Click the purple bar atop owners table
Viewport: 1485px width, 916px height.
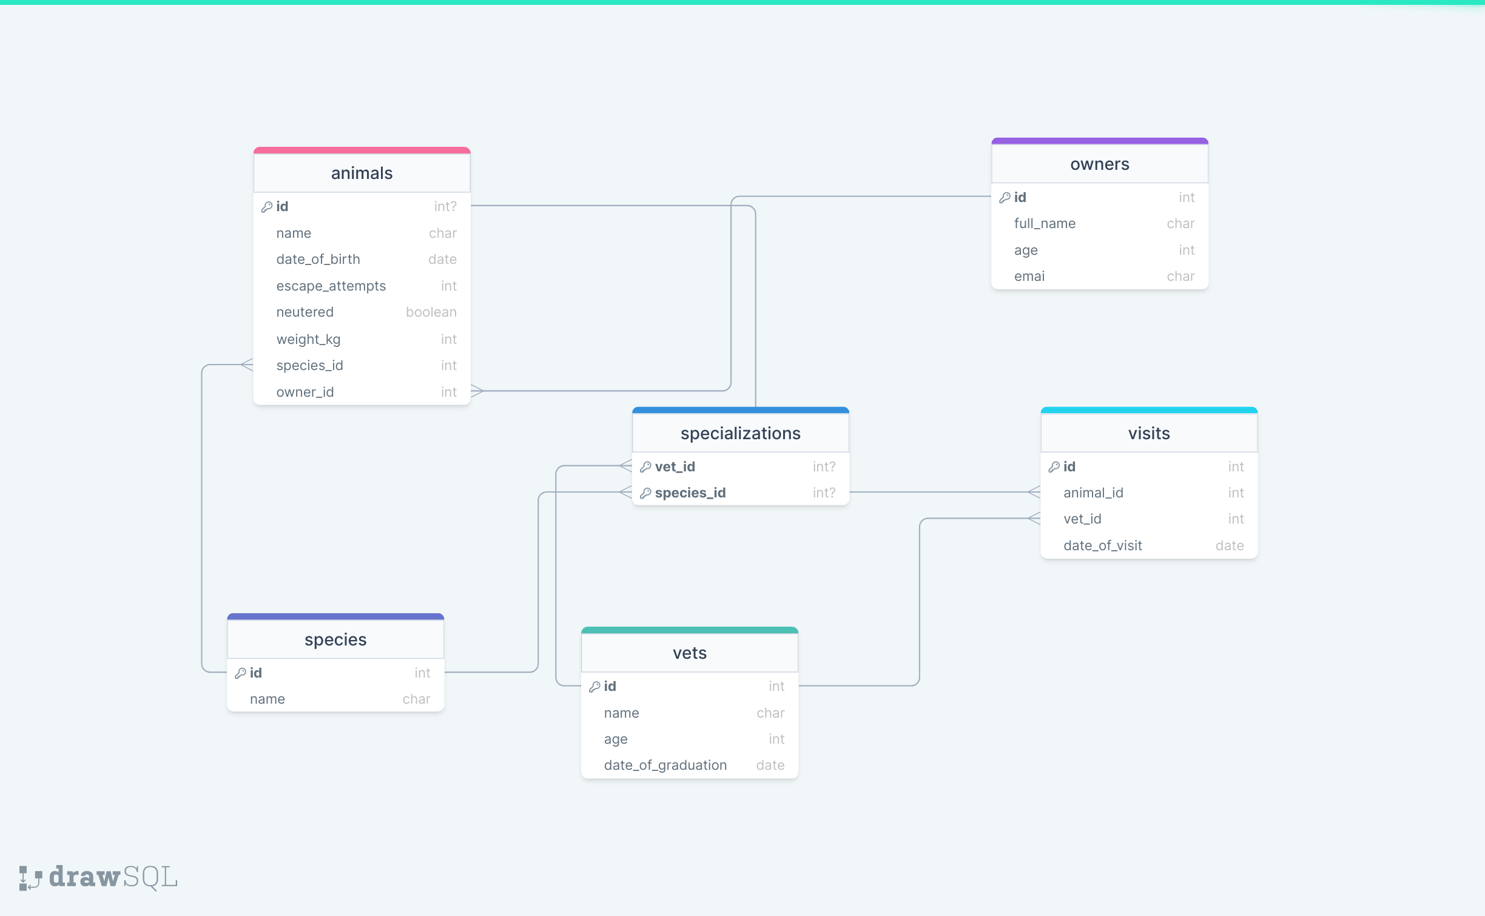click(1099, 141)
